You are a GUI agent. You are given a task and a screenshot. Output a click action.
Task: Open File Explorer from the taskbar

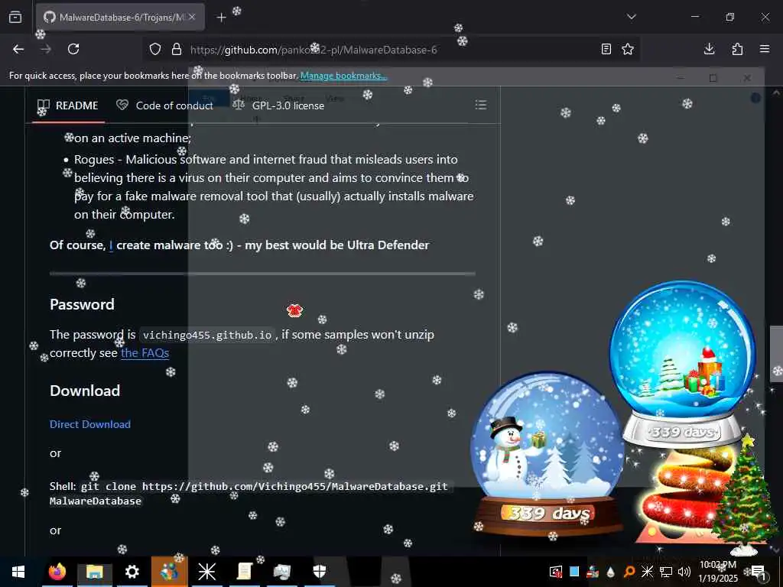pyautogui.click(x=94, y=572)
